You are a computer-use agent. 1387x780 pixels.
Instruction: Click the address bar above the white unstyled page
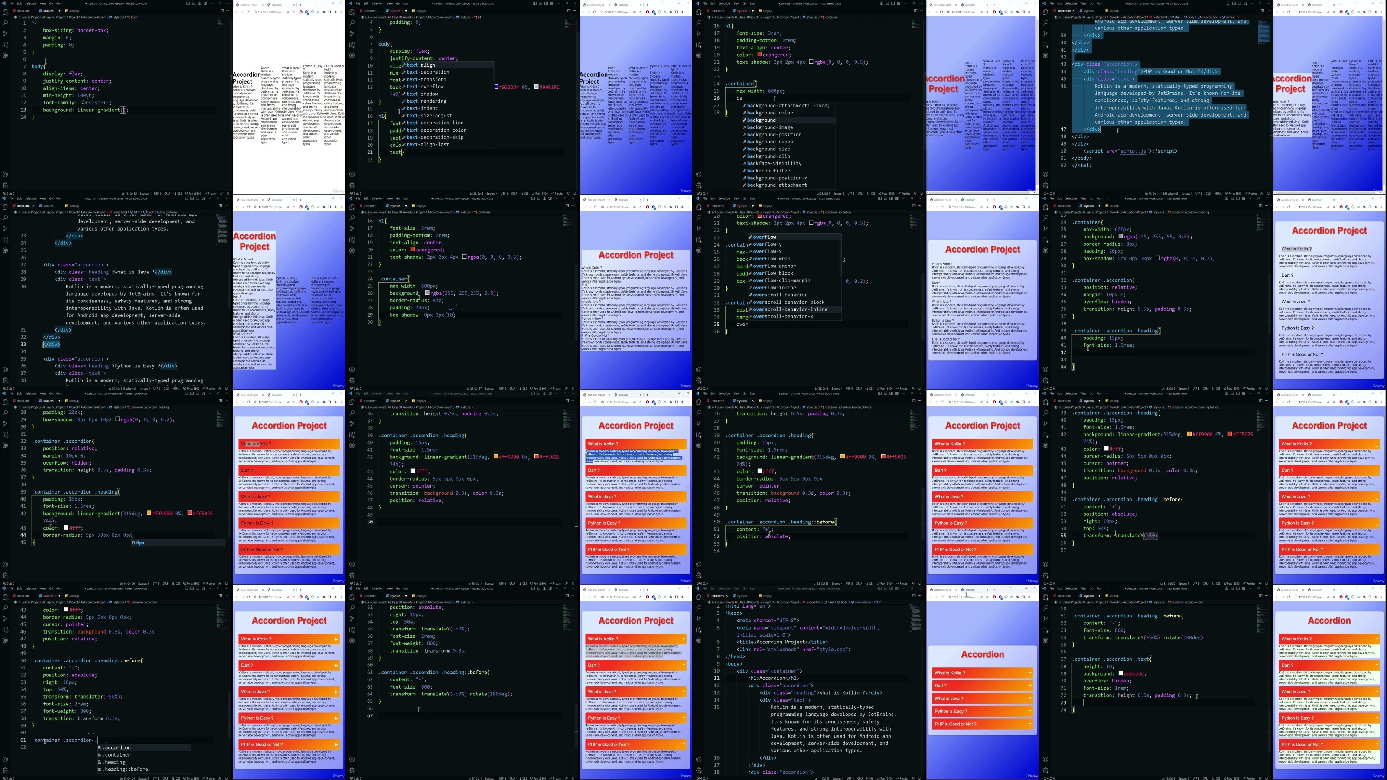click(272, 12)
